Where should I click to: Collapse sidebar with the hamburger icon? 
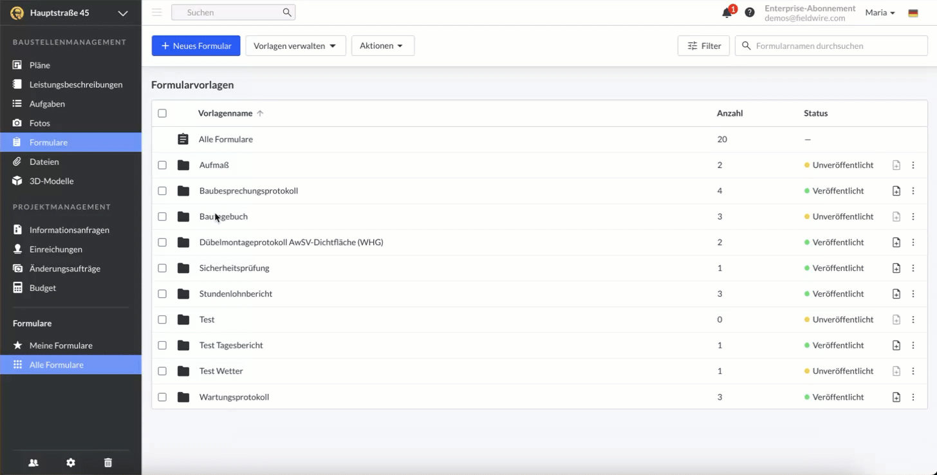pos(156,12)
